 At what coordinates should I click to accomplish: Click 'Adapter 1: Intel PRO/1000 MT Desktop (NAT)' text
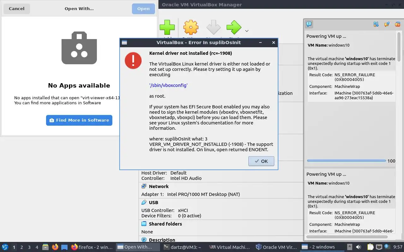[191, 194]
